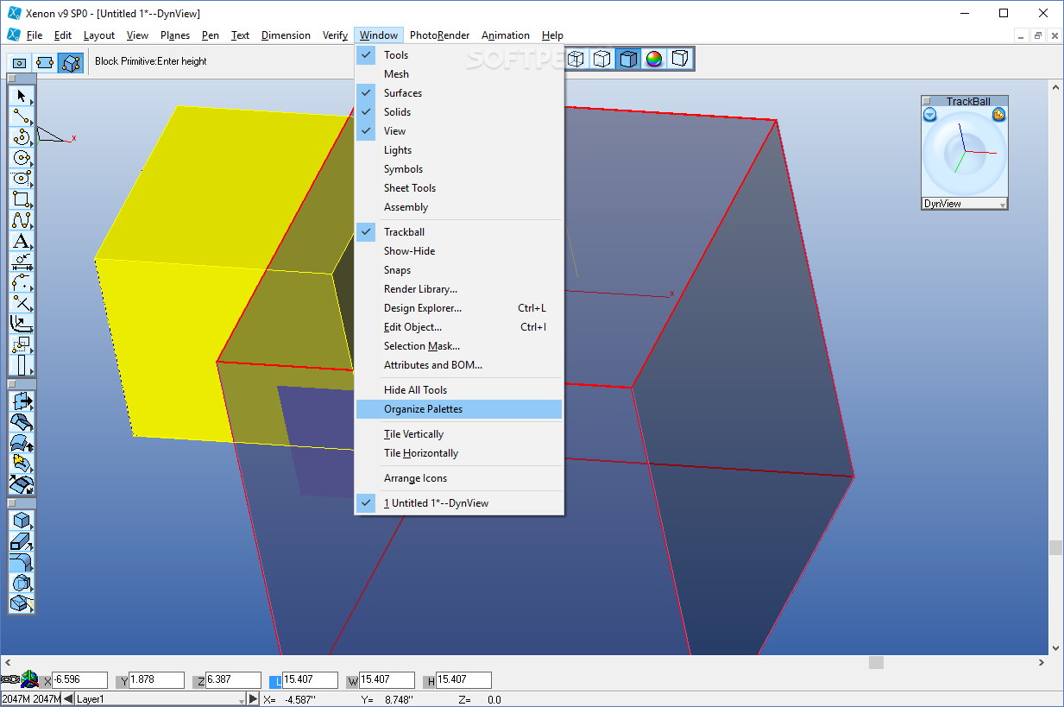Select the Dimension tool
This screenshot has width=1064, height=707.
tap(22, 262)
